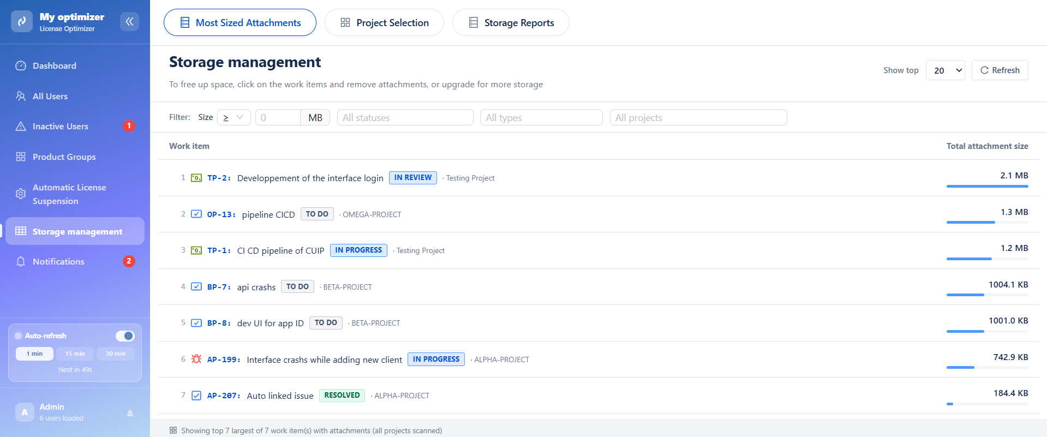This screenshot has height=437, width=1047.
Task: Click the IN REVIEW status badge on TP-2
Action: [x=413, y=178]
